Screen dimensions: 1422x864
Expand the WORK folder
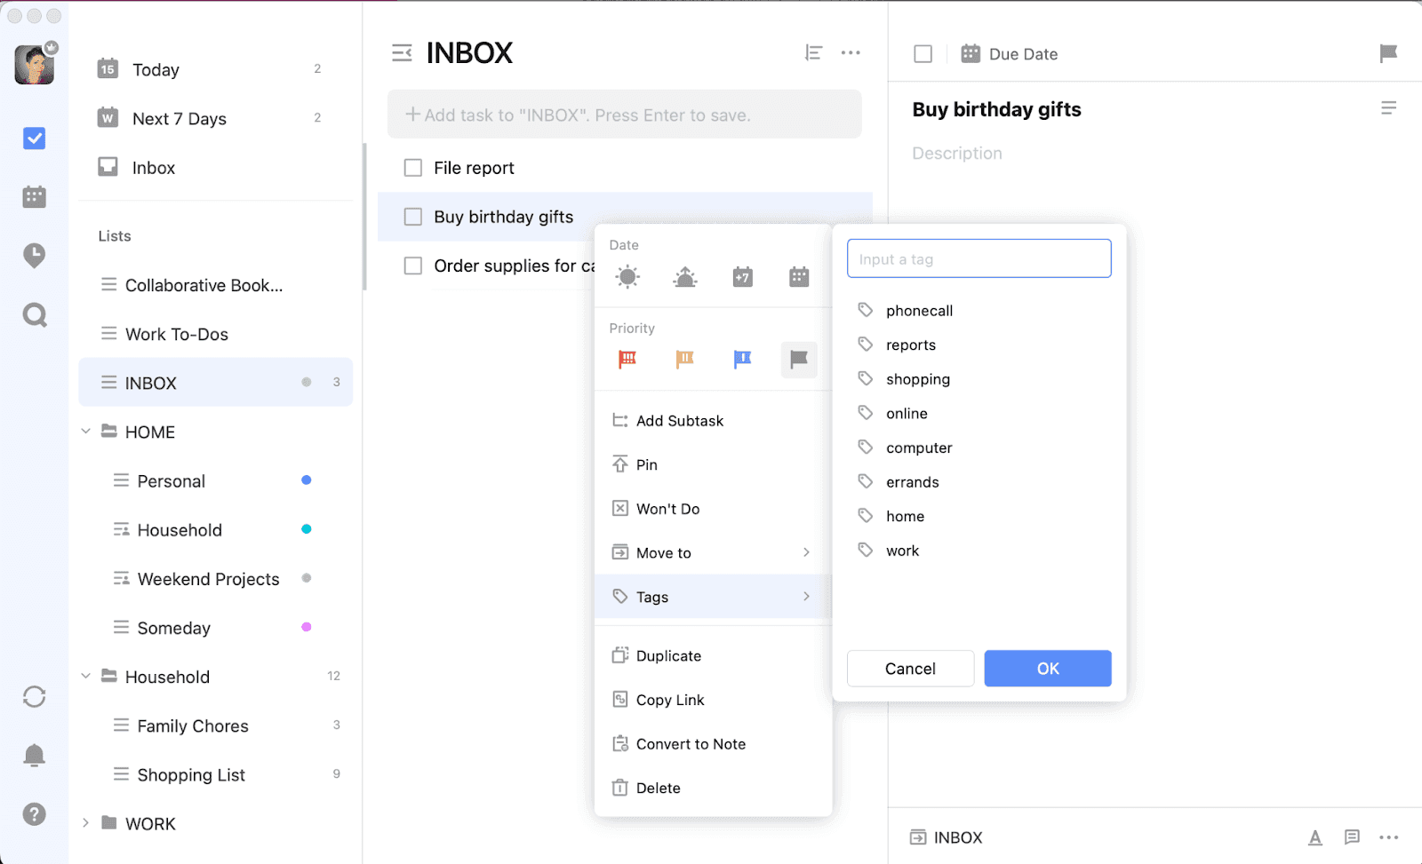coord(85,823)
